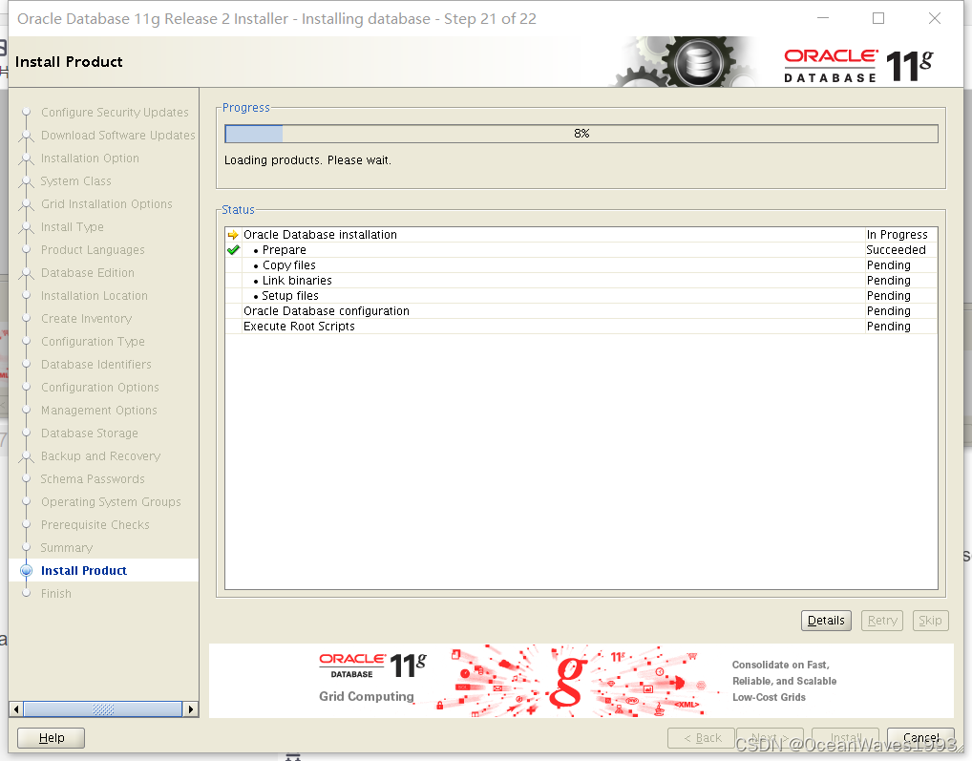Image resolution: width=972 pixels, height=761 pixels.
Task: Click the Installation Location step
Action: [95, 296]
